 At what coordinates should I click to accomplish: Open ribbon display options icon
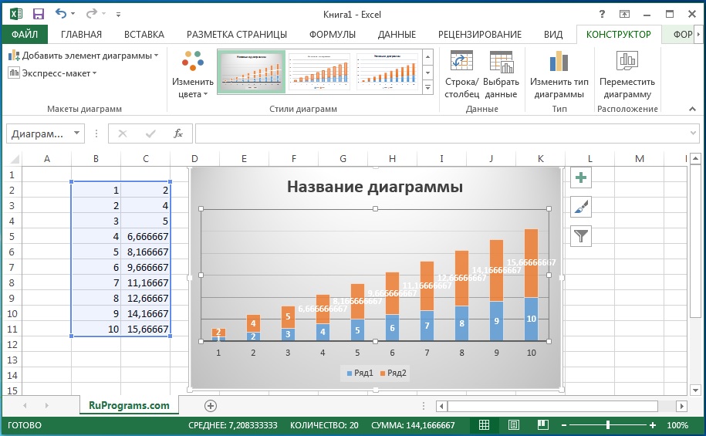[x=624, y=15]
